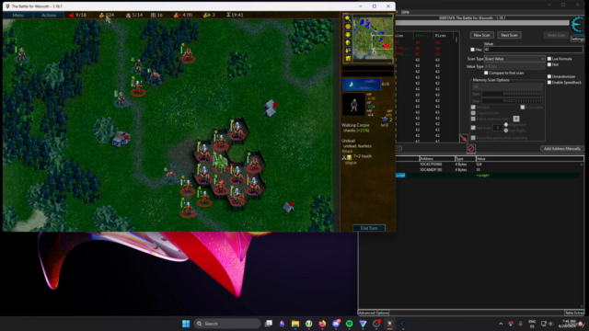
Task: Open Firefox from the taskbar
Action: coord(322,324)
